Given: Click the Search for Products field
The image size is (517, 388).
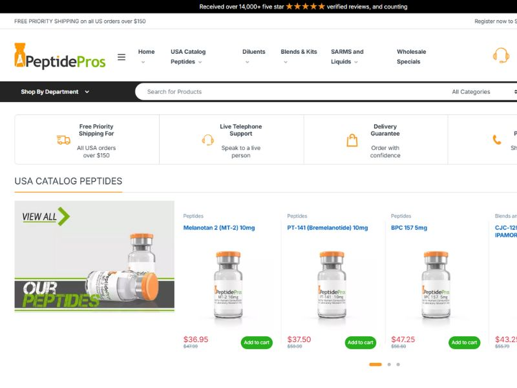Looking at the screenshot, I should pos(284,92).
